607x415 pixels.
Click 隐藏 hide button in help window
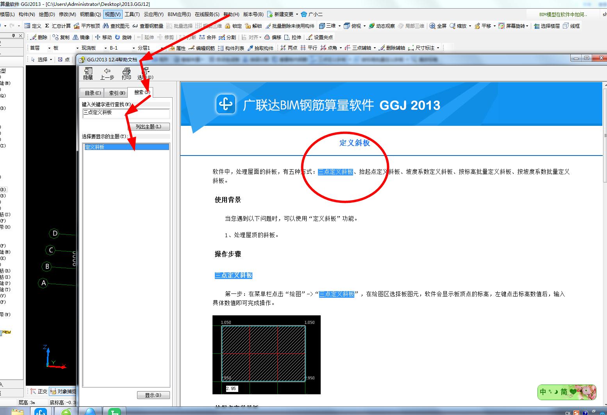coord(88,73)
